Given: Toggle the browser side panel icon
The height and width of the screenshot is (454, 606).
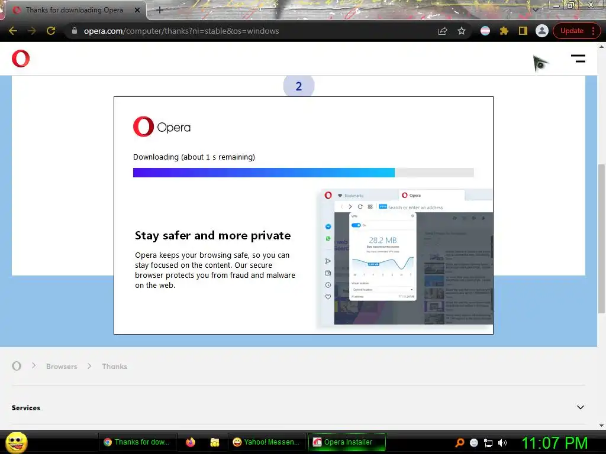Looking at the screenshot, I should [523, 31].
